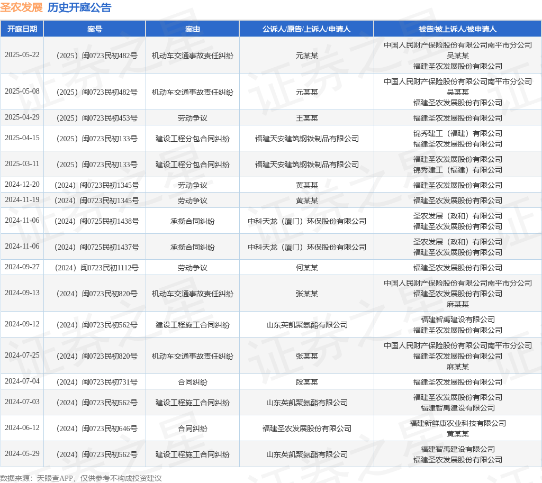Viewport: 542px width, 483px height.
Task: Select the date cell 2024-09-12
Action: pyautogui.click(x=22, y=324)
